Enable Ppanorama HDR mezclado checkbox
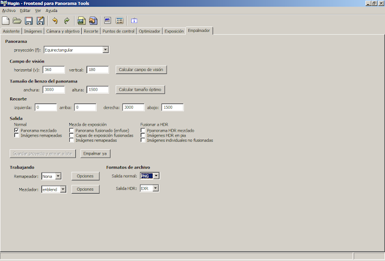The image size is (385, 261). tap(143, 130)
